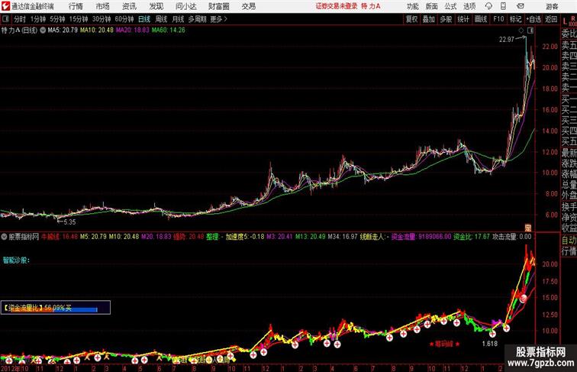Toggle the side panel icon left of 分时
This screenshot has height=372, width=577.
pyautogui.click(x=5, y=19)
